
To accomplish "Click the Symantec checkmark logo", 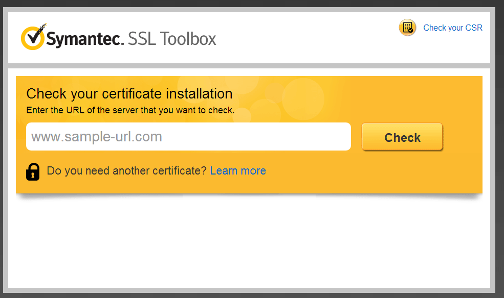I will [33, 37].
